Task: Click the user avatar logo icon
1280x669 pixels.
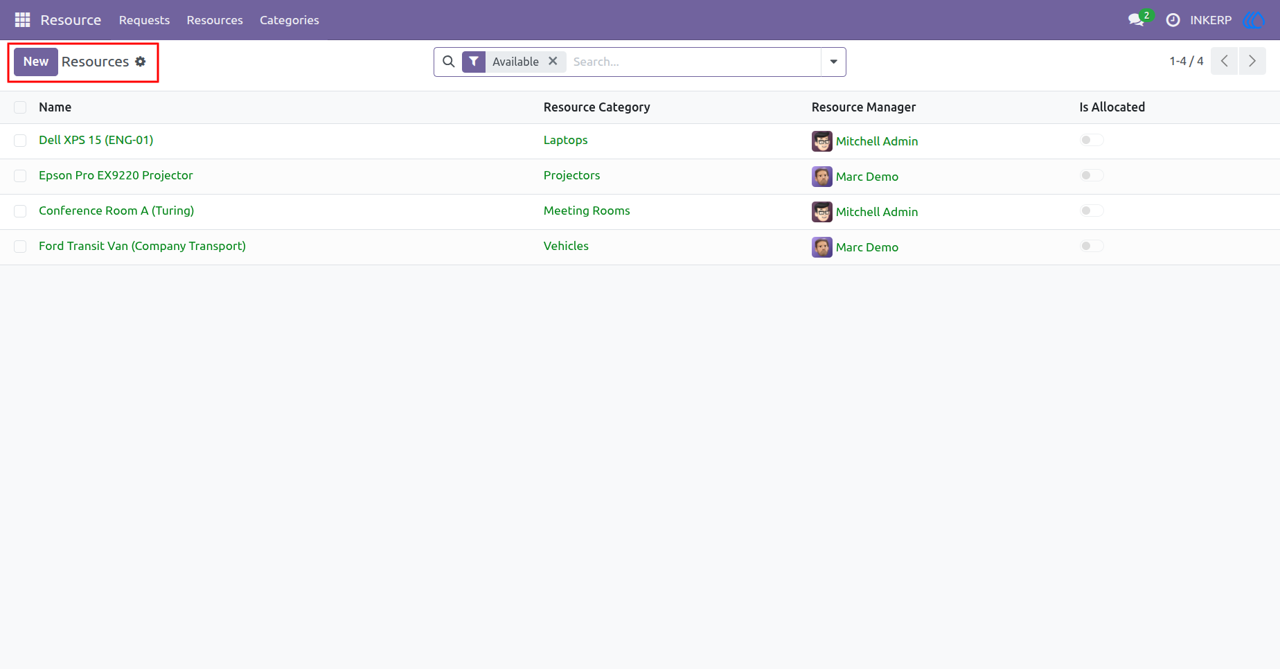Action: click(x=1254, y=20)
